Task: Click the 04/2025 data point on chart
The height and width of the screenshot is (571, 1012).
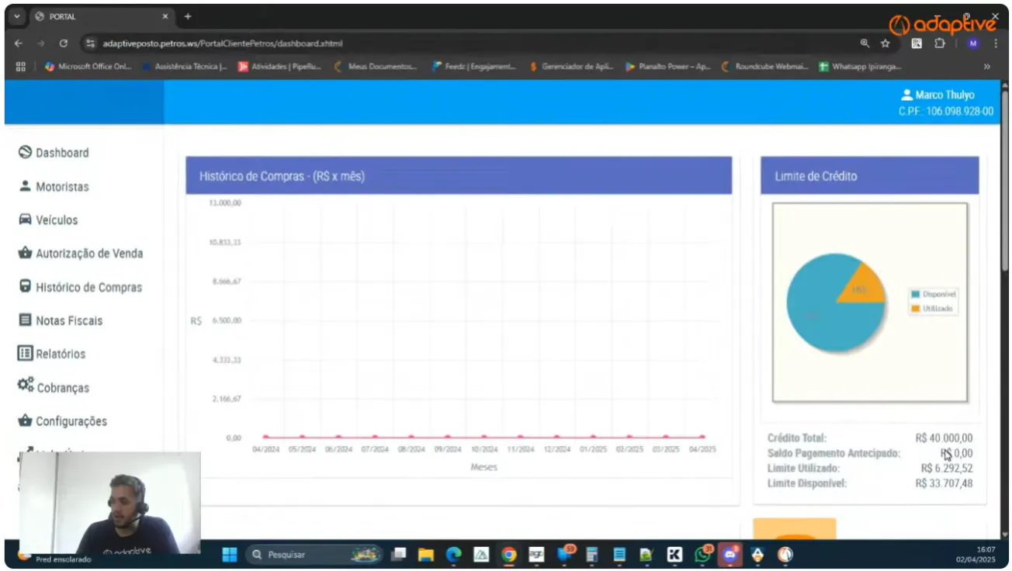Action: 702,437
